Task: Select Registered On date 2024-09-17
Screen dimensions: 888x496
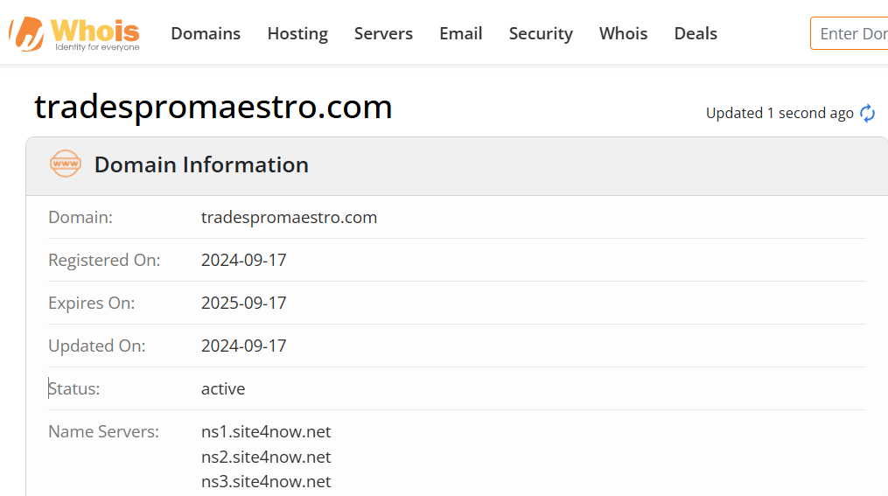Action: (243, 260)
